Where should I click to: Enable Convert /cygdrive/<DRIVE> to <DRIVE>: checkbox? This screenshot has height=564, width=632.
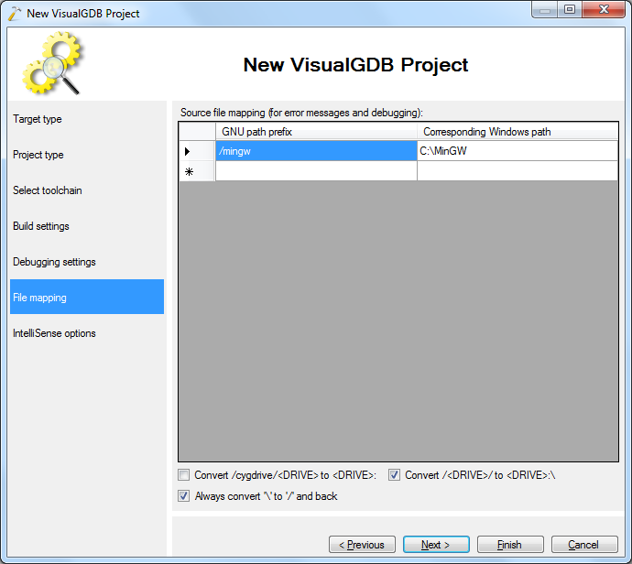184,475
